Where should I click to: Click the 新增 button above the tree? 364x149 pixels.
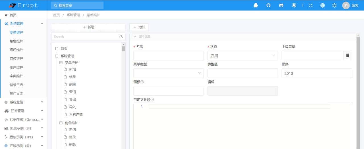[x=88, y=27]
